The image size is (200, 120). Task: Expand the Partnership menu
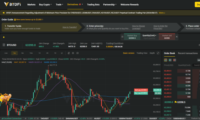[x=110, y=4]
